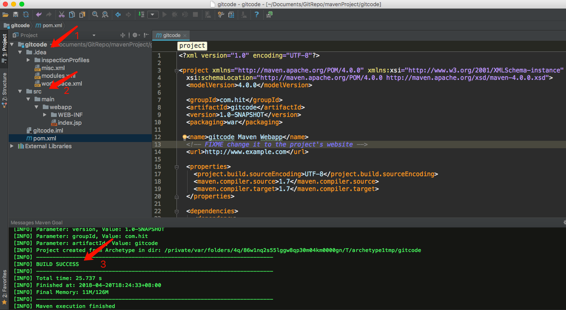This screenshot has width=566, height=310.
Task: Click the Run with Coverage icon
Action: point(185,14)
